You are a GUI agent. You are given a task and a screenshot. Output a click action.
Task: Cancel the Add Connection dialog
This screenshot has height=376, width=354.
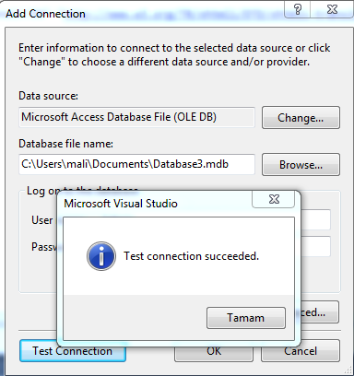301,351
